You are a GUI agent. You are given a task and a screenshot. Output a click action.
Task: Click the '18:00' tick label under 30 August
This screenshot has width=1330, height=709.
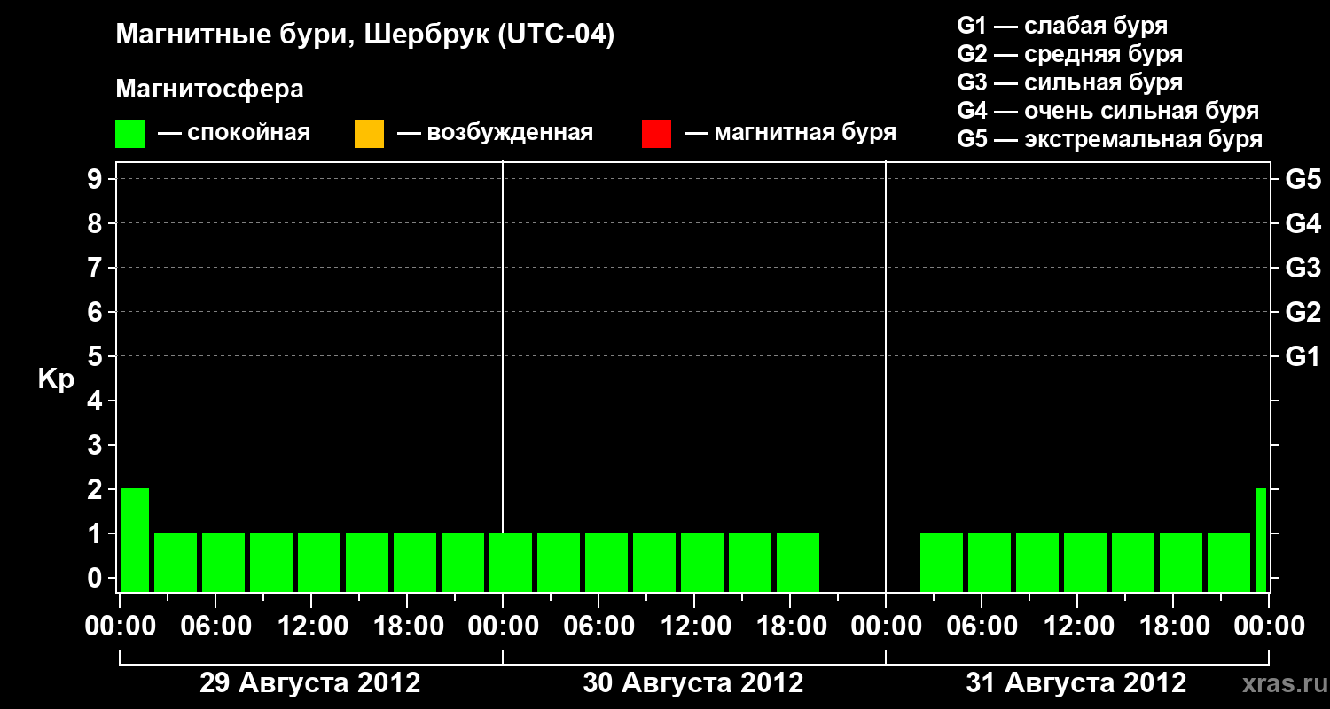click(x=790, y=627)
